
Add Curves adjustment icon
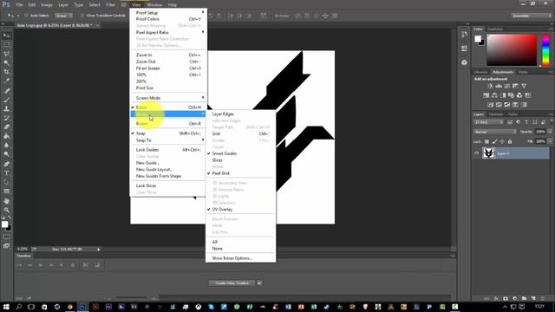point(507,86)
